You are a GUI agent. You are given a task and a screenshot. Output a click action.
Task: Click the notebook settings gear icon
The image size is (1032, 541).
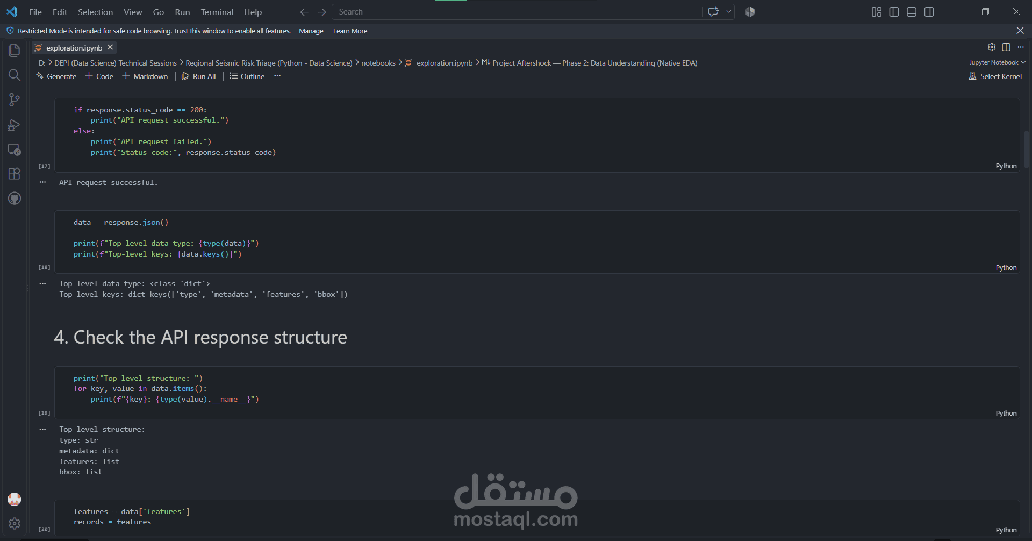point(992,47)
